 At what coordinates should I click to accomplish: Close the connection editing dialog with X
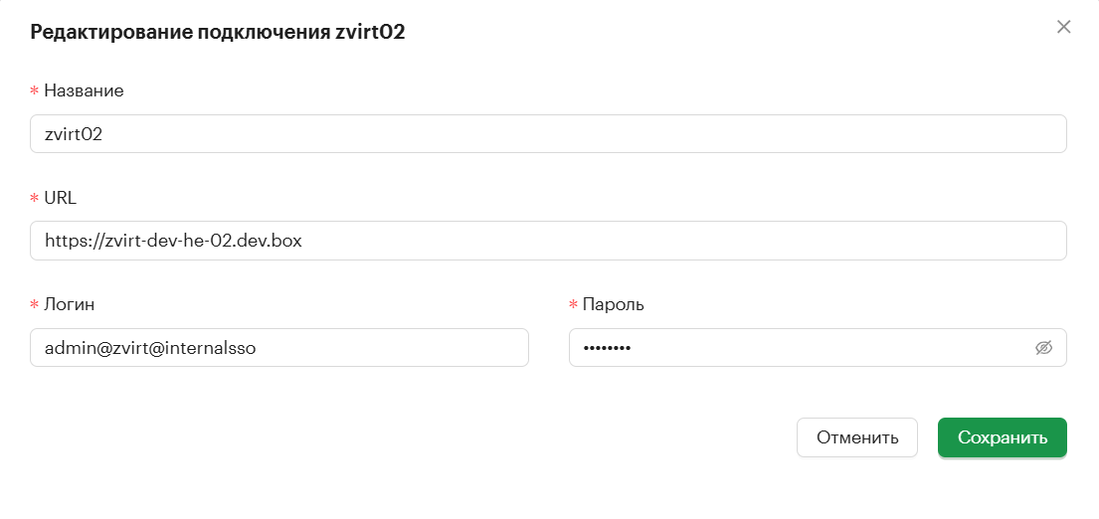click(x=1063, y=27)
